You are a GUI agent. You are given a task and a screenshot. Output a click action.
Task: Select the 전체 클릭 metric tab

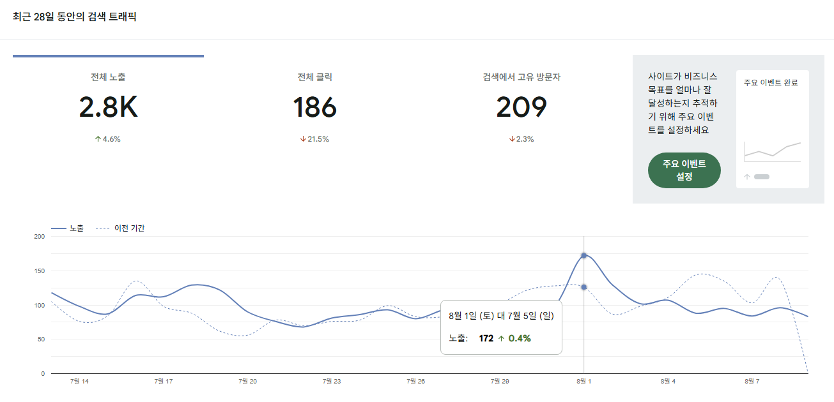coord(315,105)
